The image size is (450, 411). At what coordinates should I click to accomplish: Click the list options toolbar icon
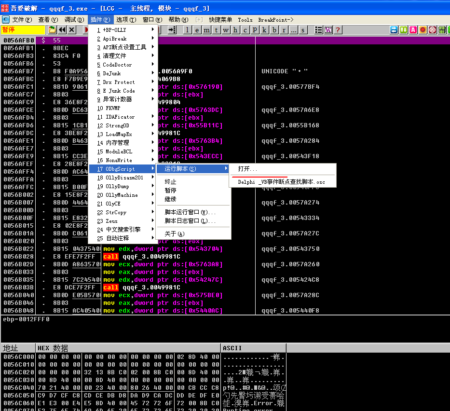pos(318,30)
